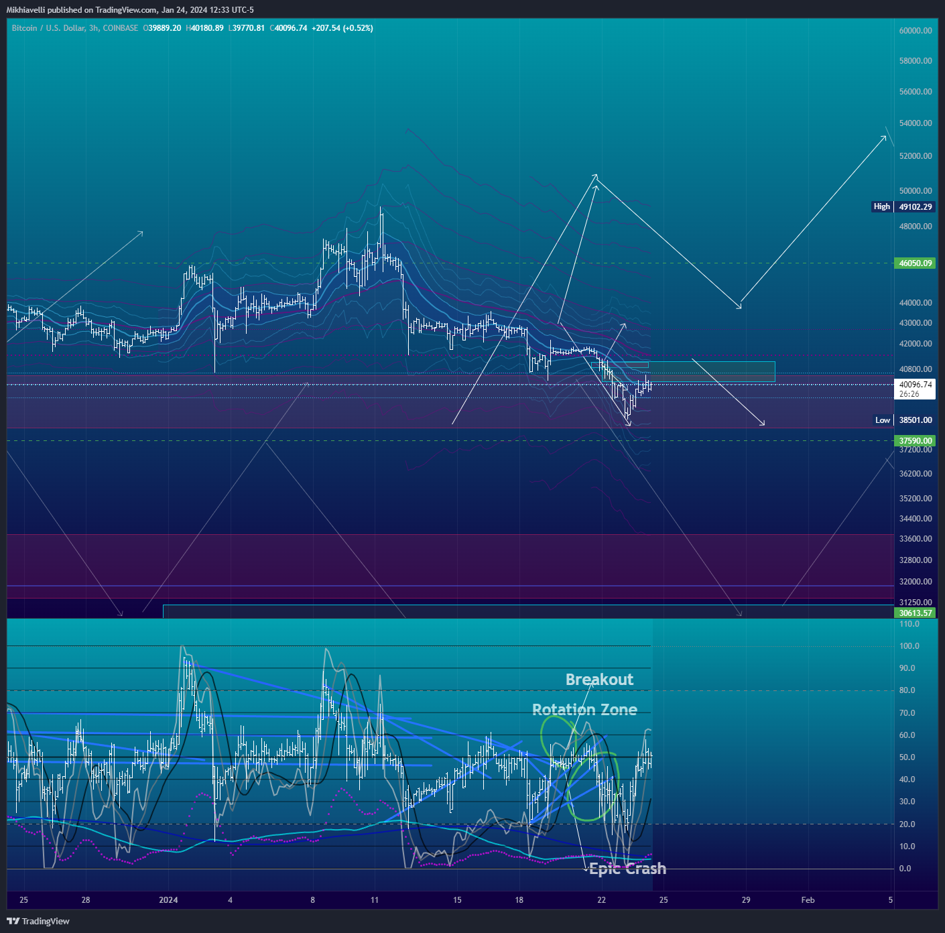Click the 31250.00 price axis label
This screenshot has height=933, width=945.
916,603
